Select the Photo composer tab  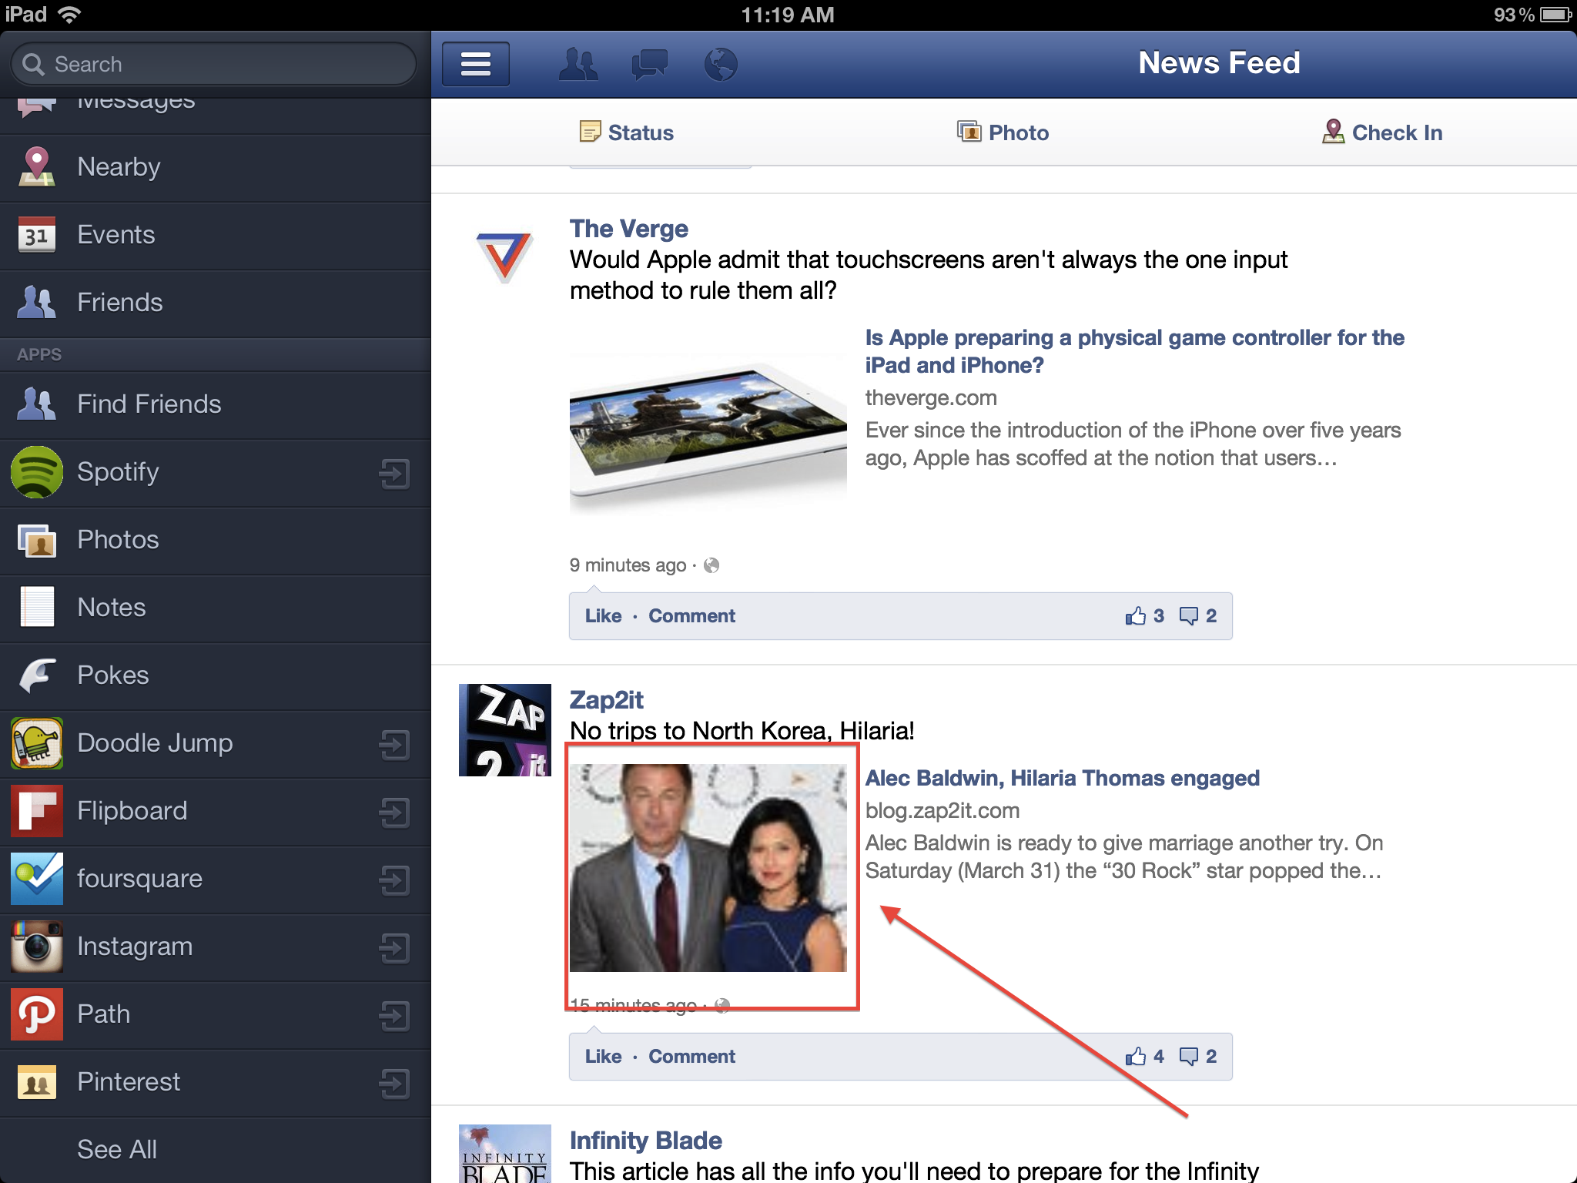(x=1003, y=132)
